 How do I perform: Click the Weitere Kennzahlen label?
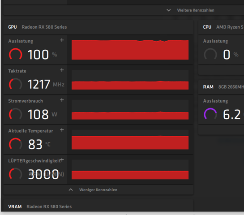196,10
